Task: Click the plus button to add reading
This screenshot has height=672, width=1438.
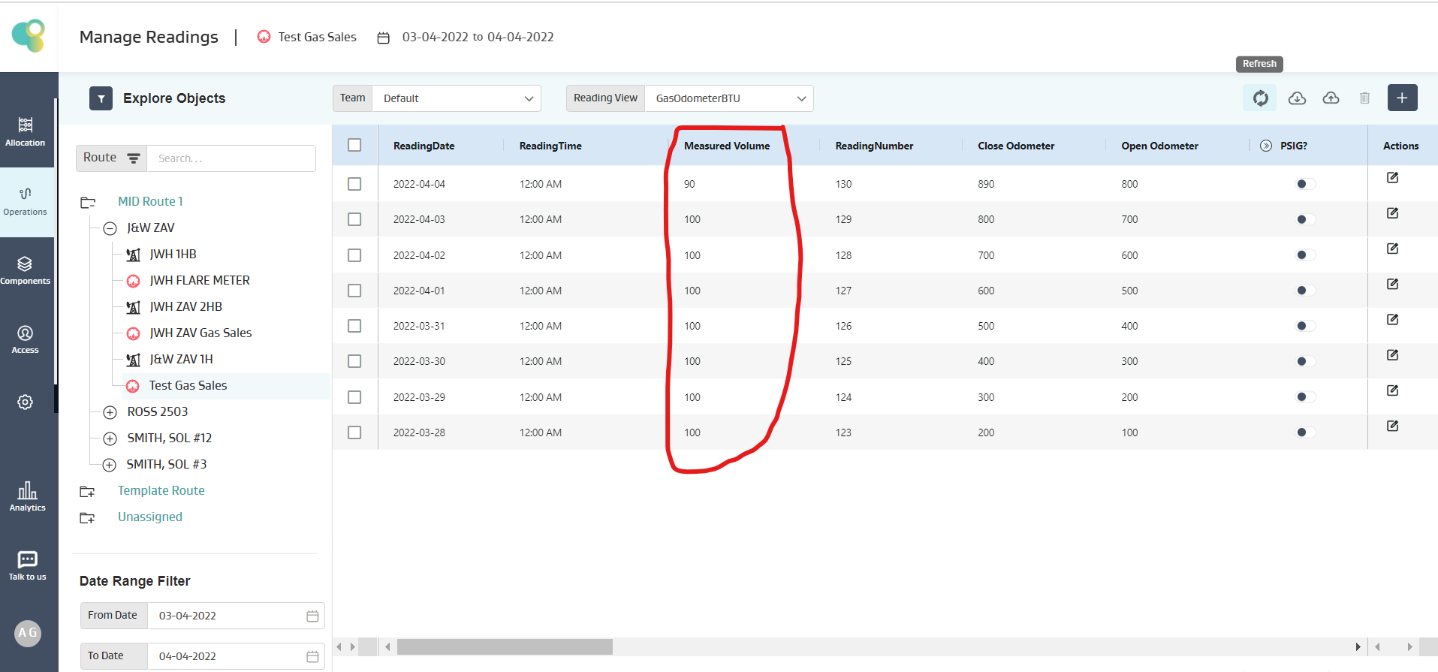Action: tap(1401, 98)
